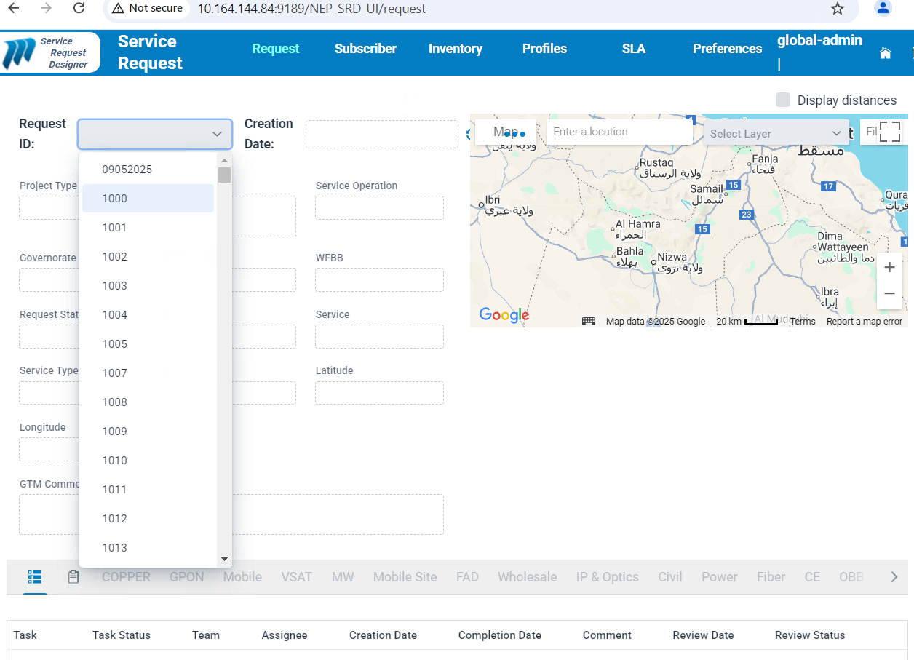
Task: Click the home icon in header
Action: [885, 53]
